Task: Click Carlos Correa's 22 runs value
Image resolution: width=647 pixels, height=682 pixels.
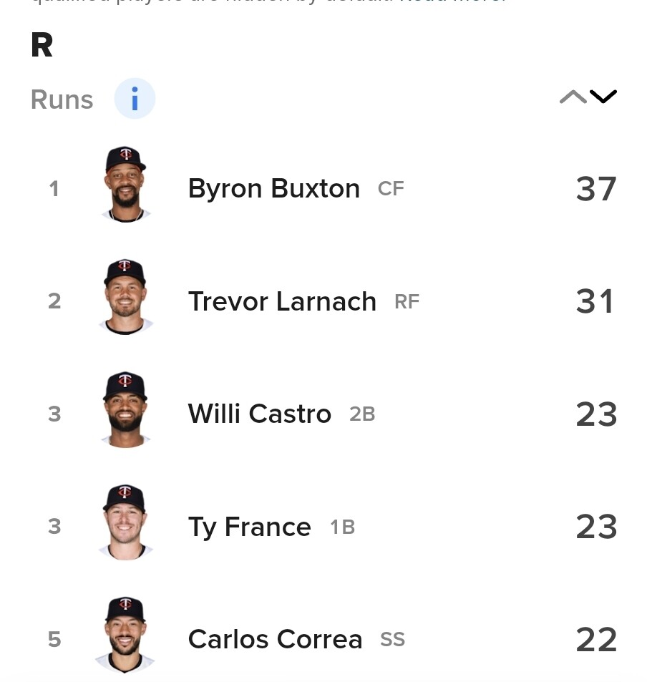Action: 595,640
